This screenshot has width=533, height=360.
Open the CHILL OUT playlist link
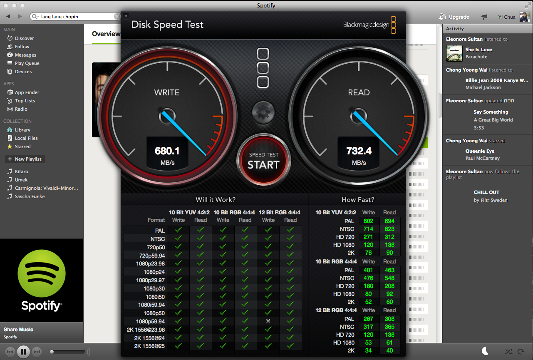[x=486, y=192]
